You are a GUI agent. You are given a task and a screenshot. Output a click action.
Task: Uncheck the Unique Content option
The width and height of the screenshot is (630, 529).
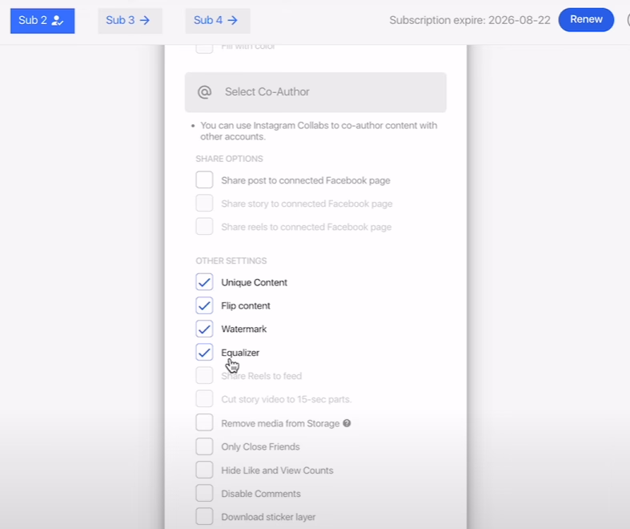tap(204, 282)
